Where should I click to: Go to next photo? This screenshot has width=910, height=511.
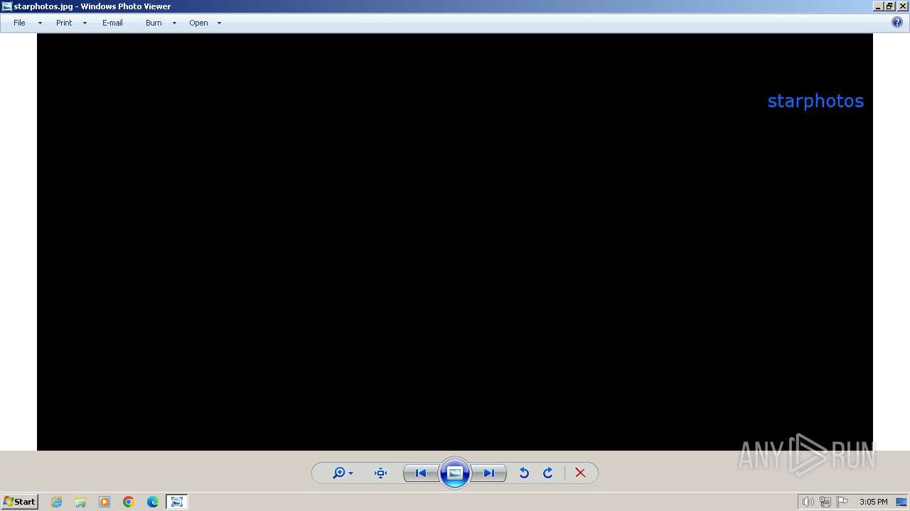click(x=489, y=473)
